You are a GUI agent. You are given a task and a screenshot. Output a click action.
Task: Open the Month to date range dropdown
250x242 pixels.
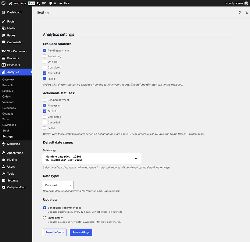click(92, 158)
